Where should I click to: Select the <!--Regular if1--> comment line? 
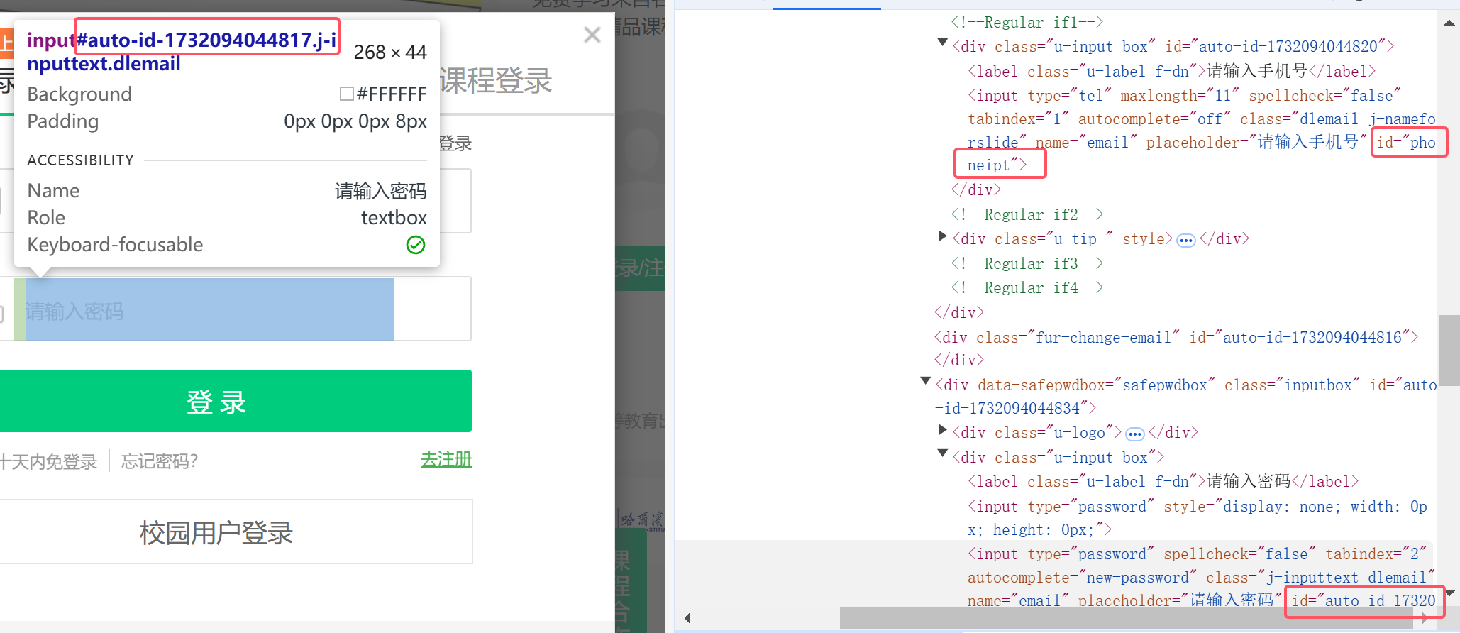click(1027, 23)
